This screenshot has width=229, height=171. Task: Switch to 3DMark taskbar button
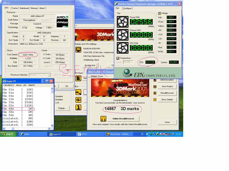pos(119,134)
